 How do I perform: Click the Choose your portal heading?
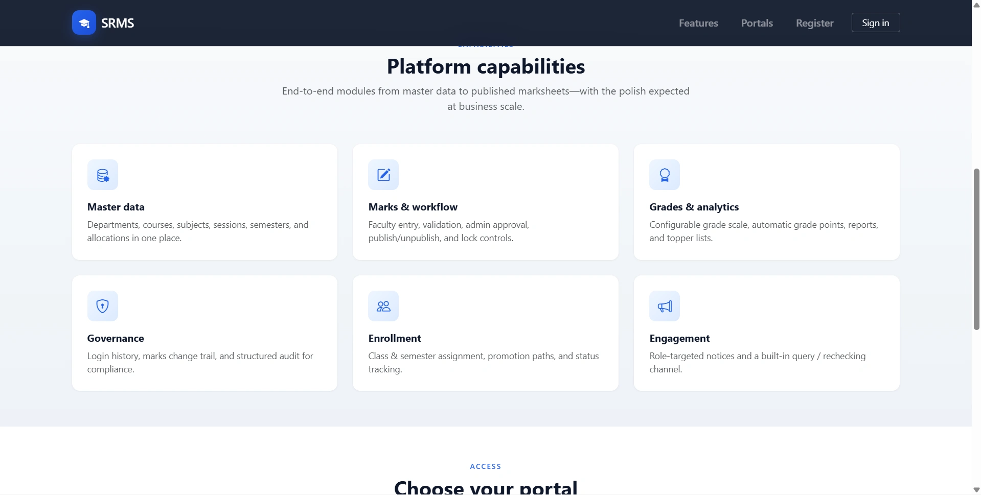click(486, 487)
